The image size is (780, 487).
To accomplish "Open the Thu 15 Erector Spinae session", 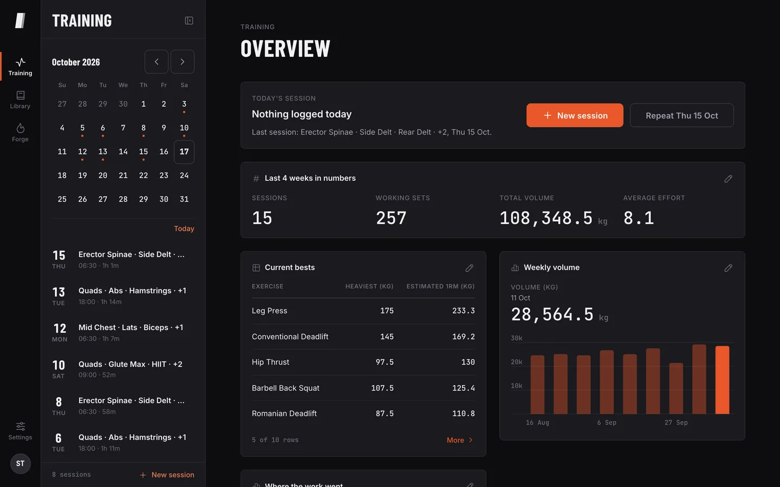I will tap(123, 260).
